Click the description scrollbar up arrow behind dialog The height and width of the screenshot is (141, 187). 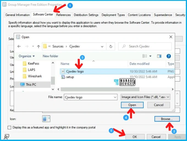point(177,94)
